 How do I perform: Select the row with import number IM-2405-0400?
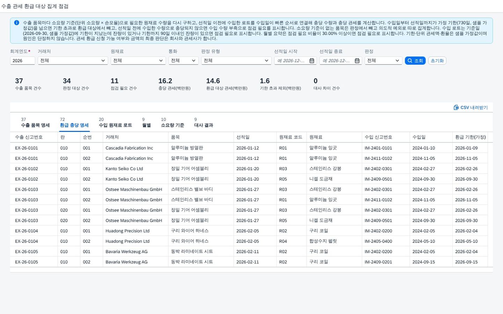[x=251, y=241]
